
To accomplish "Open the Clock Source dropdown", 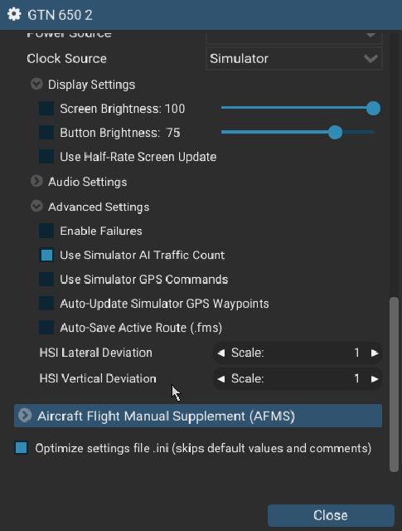I will point(294,59).
